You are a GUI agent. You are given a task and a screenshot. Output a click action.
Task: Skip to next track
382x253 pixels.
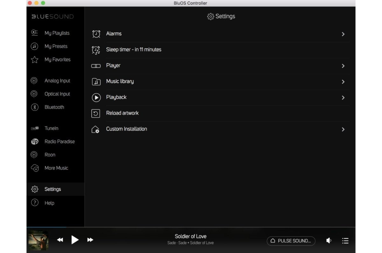[x=90, y=240]
